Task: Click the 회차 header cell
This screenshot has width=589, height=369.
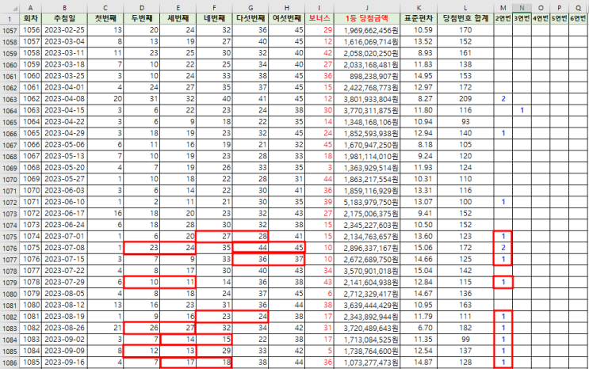Action: click(x=30, y=18)
